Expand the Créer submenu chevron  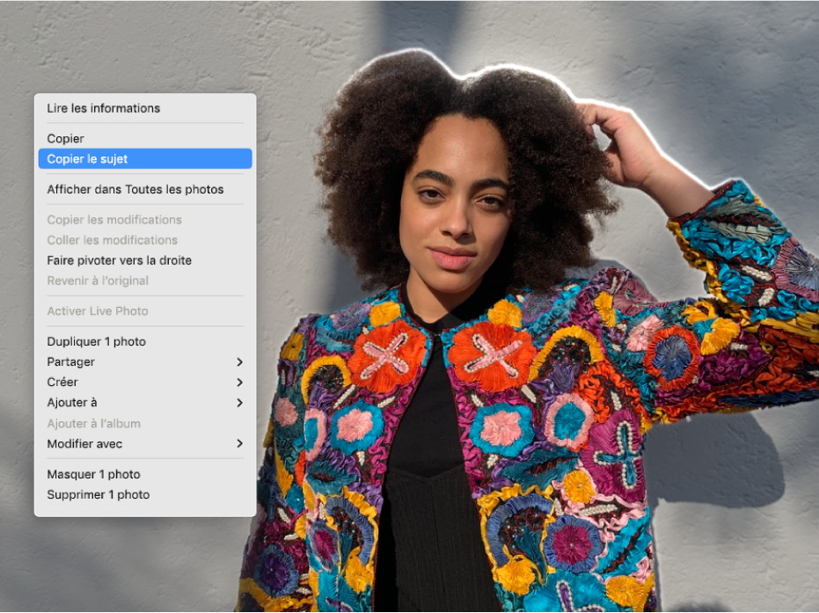(x=239, y=383)
